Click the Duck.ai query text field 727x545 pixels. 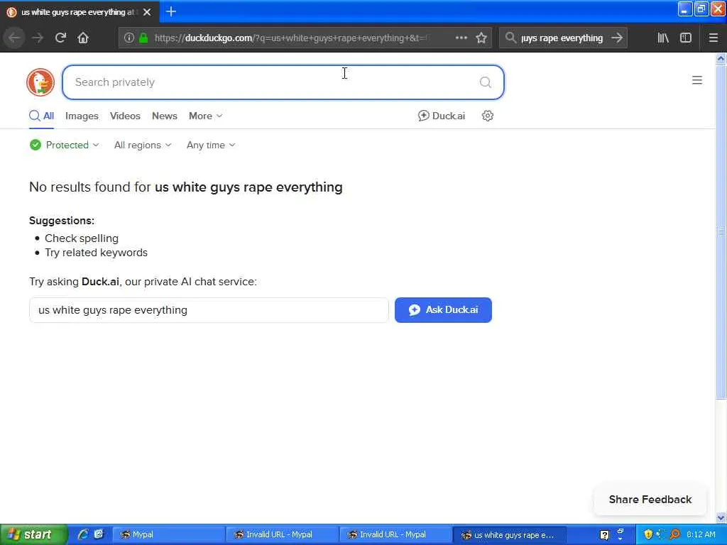point(209,310)
